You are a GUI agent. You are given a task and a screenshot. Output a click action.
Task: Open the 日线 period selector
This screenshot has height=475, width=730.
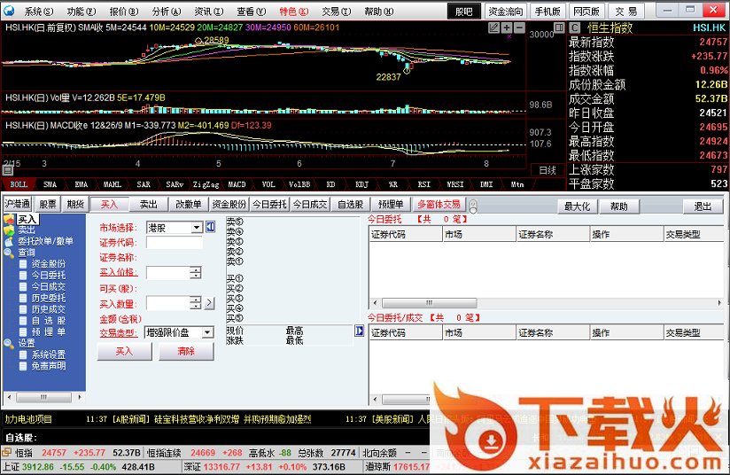pos(547,170)
